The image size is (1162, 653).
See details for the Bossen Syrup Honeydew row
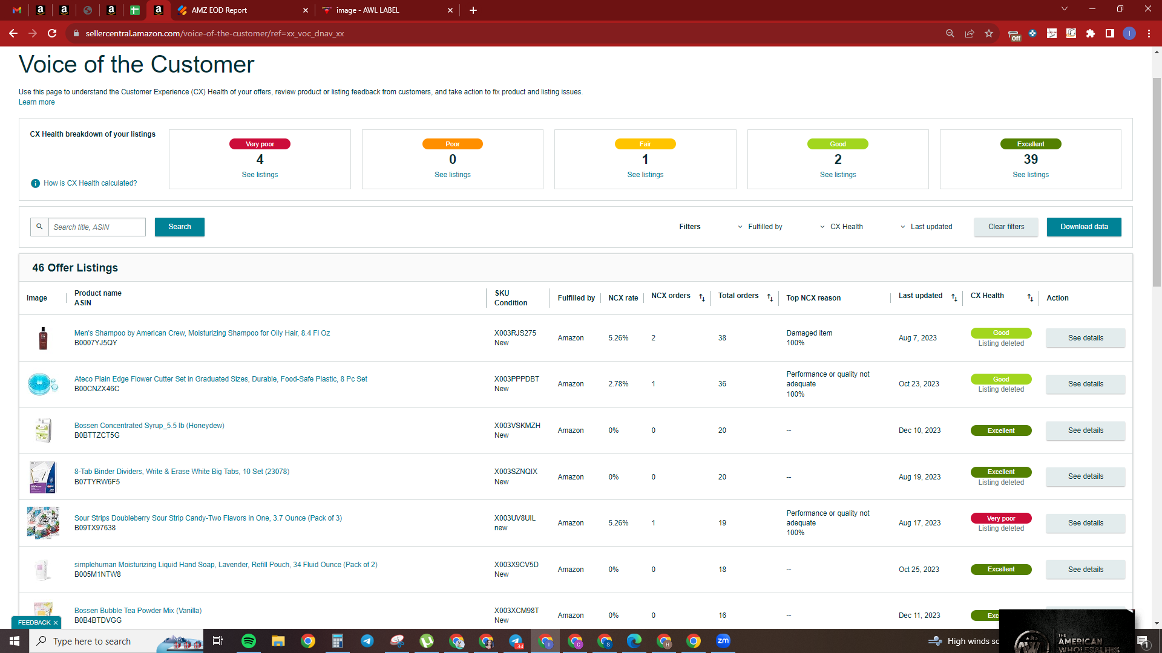pyautogui.click(x=1085, y=430)
